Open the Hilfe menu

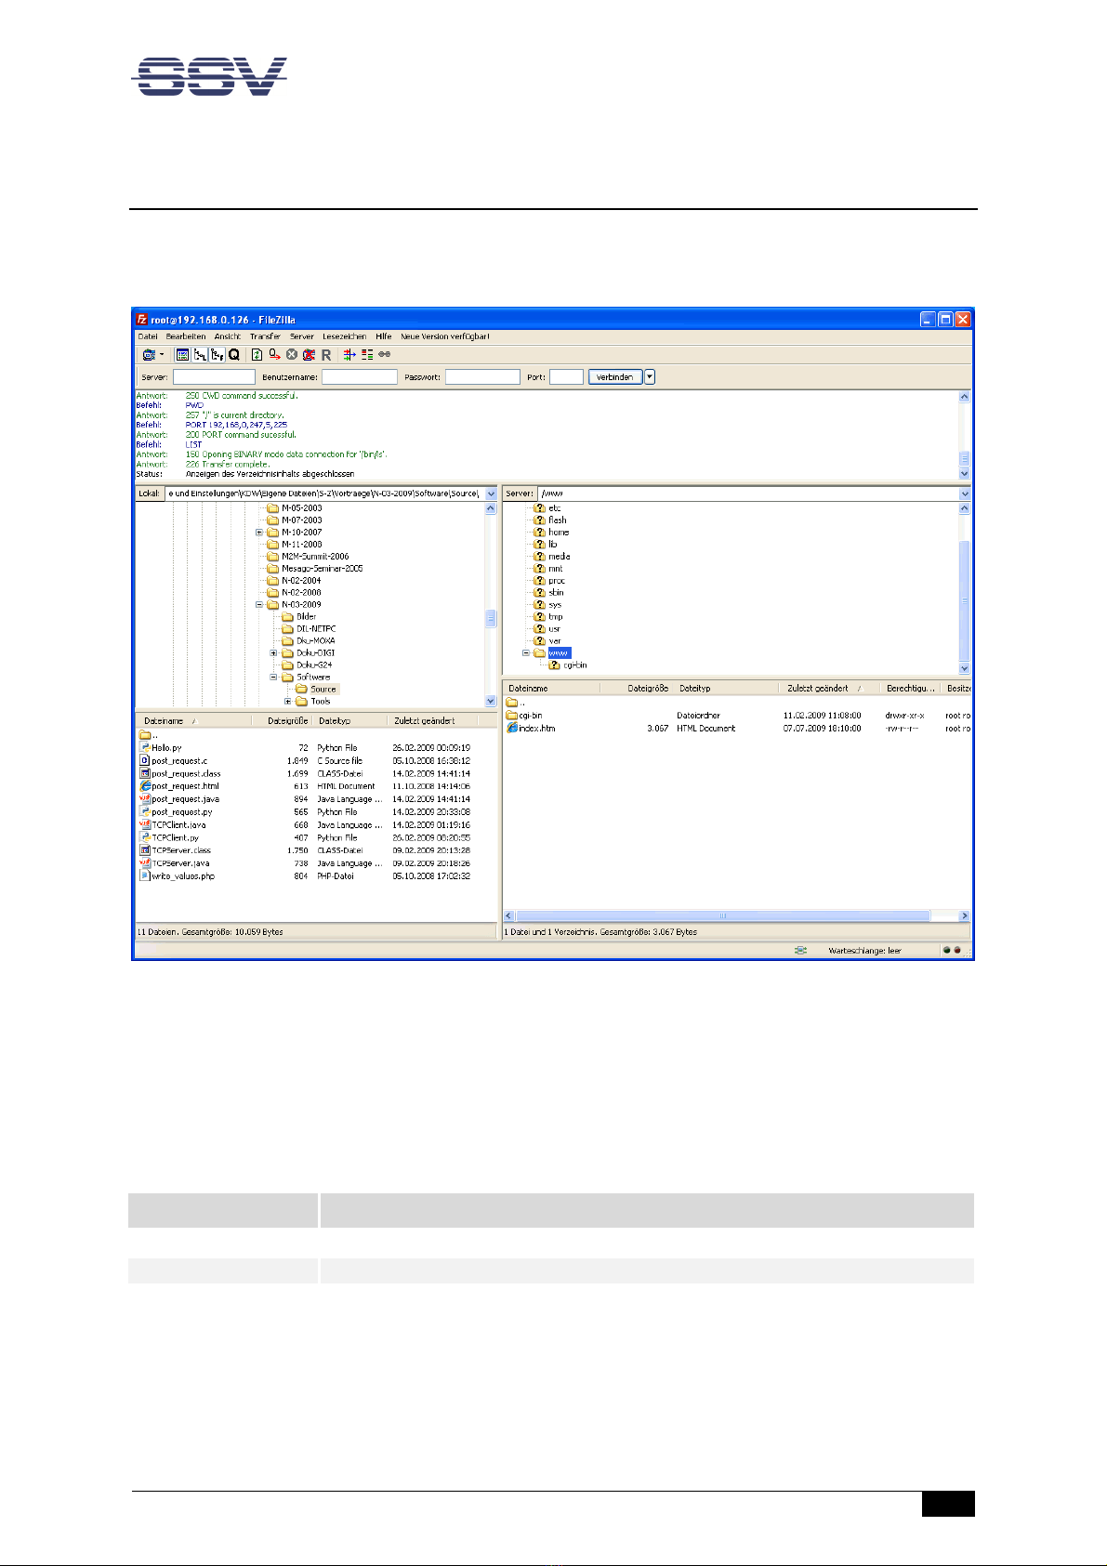[384, 336]
